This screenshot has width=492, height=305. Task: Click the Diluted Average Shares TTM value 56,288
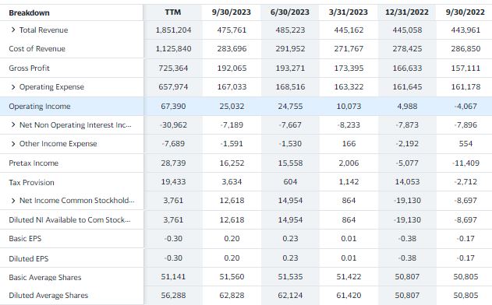173,296
